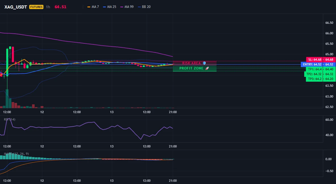The image size is (336, 184).
Task: Click the 13 date on main chart time axis
Action: 112,112
